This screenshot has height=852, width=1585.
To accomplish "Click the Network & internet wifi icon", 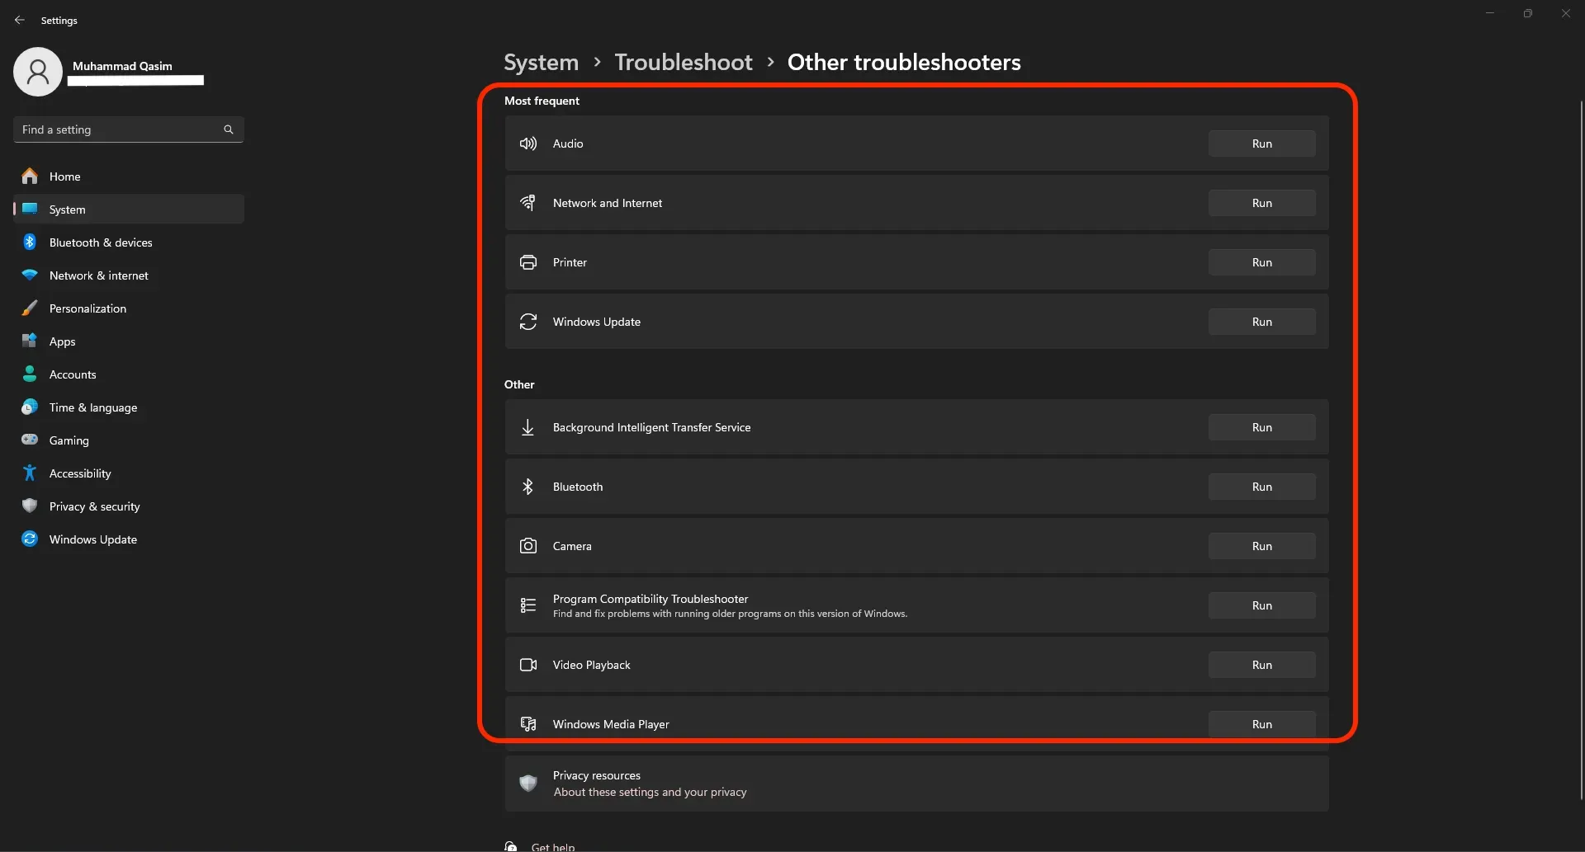I will coord(30,275).
